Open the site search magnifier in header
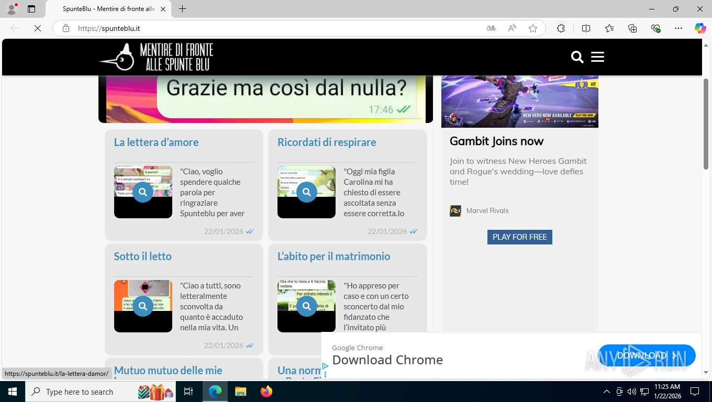Viewport: 712px width, 402px height. point(577,57)
